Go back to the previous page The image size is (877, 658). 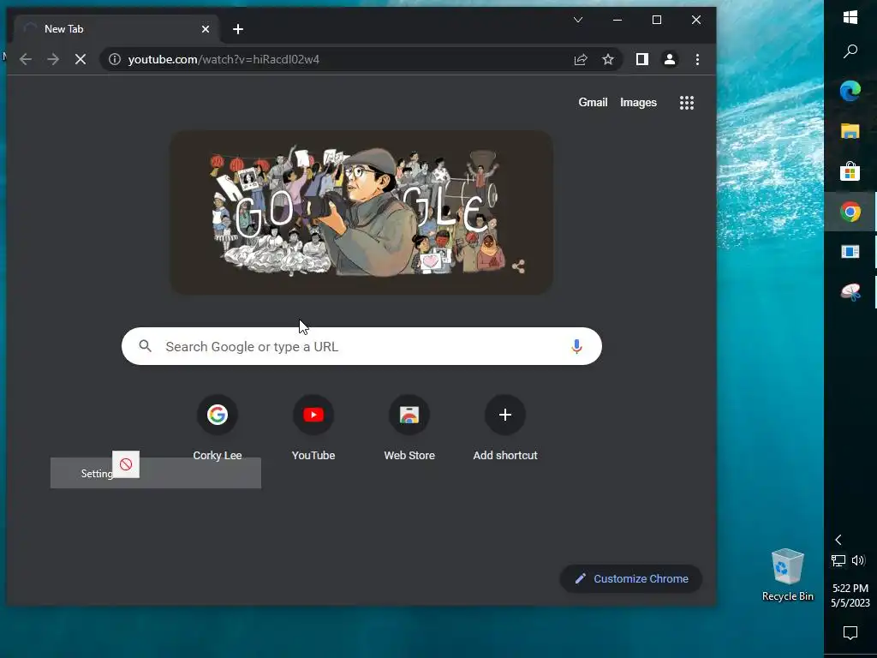[x=26, y=59]
